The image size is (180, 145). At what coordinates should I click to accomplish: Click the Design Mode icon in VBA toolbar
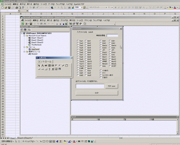click(67, 24)
